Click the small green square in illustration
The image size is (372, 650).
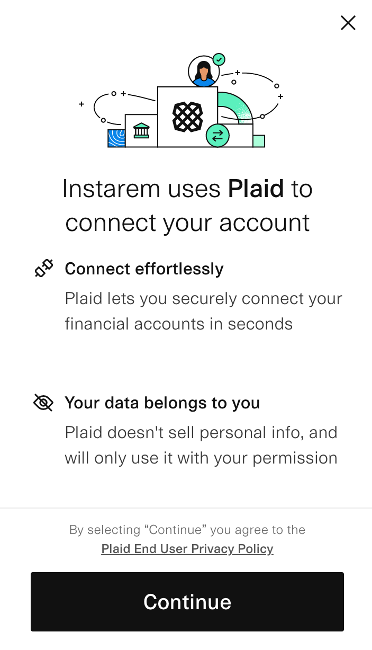(259, 141)
